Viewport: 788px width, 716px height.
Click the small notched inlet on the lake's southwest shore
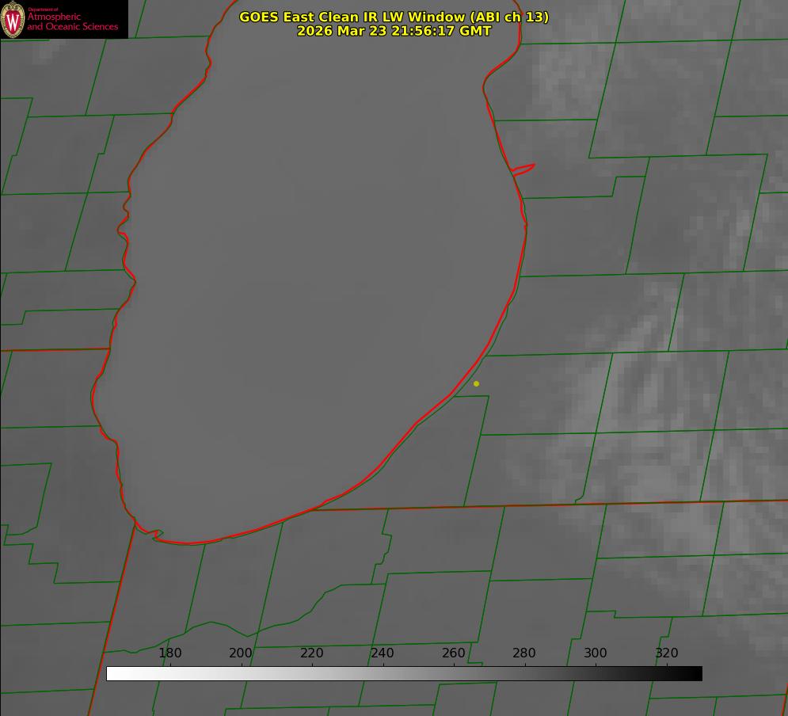tap(157, 535)
